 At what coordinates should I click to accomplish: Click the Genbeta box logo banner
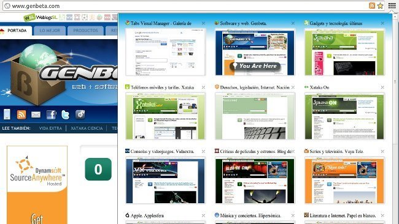[59, 72]
